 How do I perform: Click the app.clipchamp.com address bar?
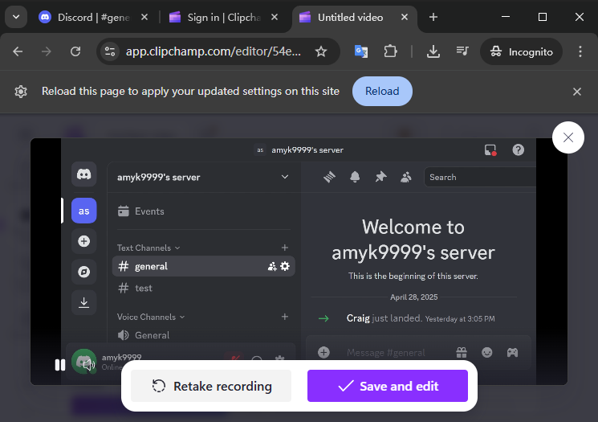pyautogui.click(x=214, y=51)
